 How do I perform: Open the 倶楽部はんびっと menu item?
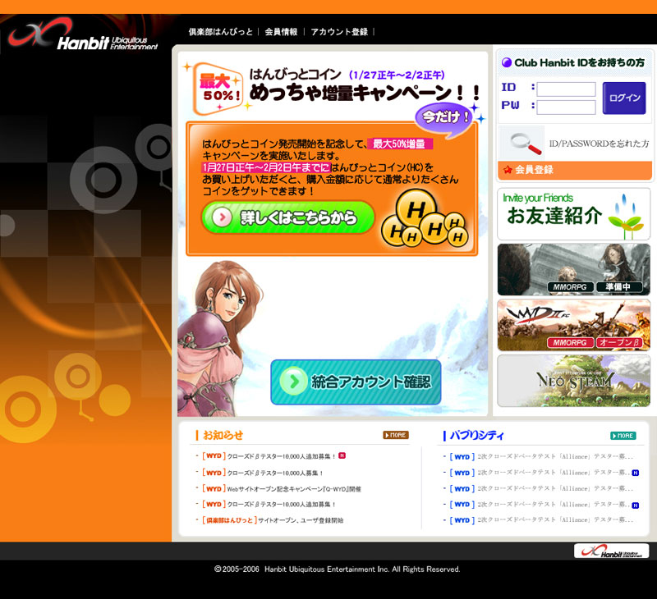pos(220,32)
